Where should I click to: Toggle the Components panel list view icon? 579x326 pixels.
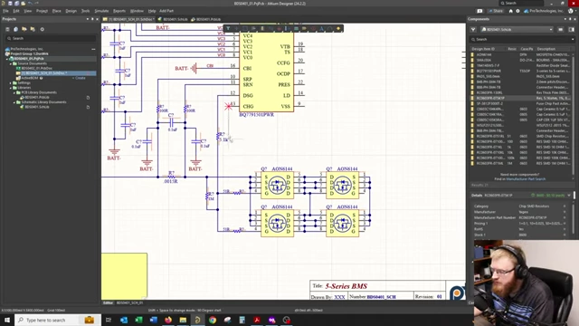561,29
